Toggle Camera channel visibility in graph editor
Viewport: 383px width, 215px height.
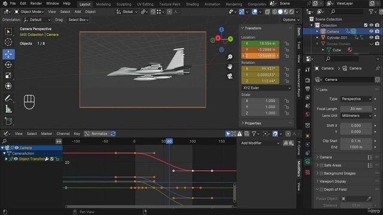[17, 148]
